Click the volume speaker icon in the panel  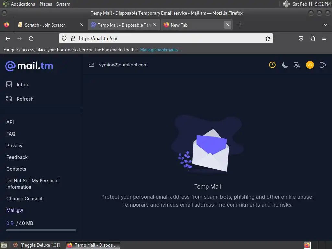pyautogui.click(x=286, y=4)
